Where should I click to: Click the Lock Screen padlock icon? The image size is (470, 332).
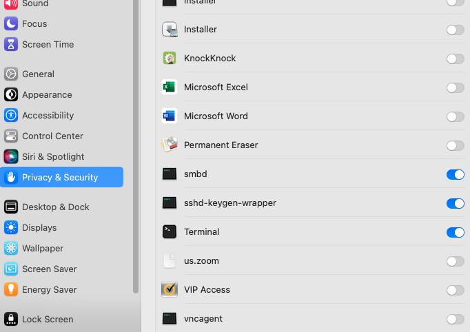[11, 319]
